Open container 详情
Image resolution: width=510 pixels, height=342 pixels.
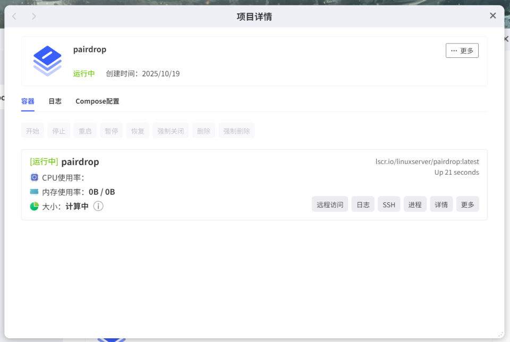click(x=441, y=204)
